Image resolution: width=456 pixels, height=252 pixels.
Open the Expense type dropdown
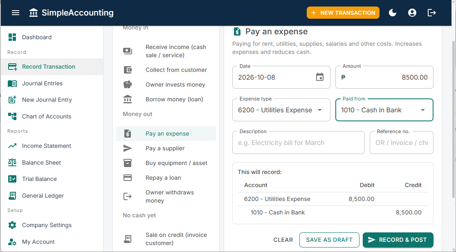click(281, 110)
